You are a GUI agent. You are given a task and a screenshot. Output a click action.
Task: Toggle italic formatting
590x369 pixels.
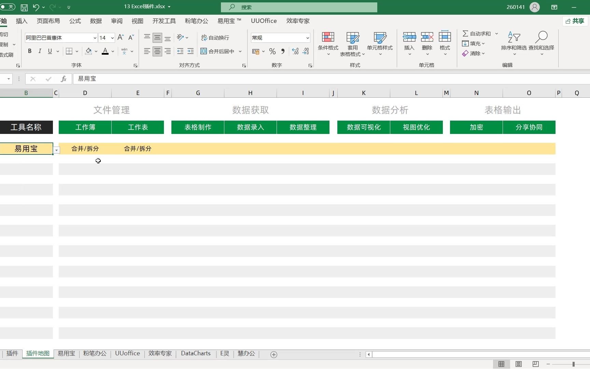pyautogui.click(x=40, y=51)
